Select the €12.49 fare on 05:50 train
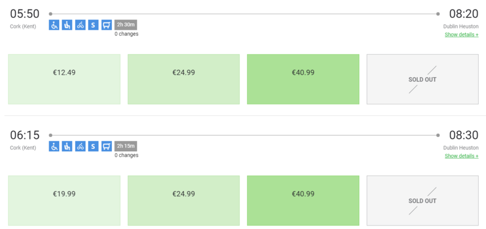Screen dimensions: 486x229 pos(64,79)
